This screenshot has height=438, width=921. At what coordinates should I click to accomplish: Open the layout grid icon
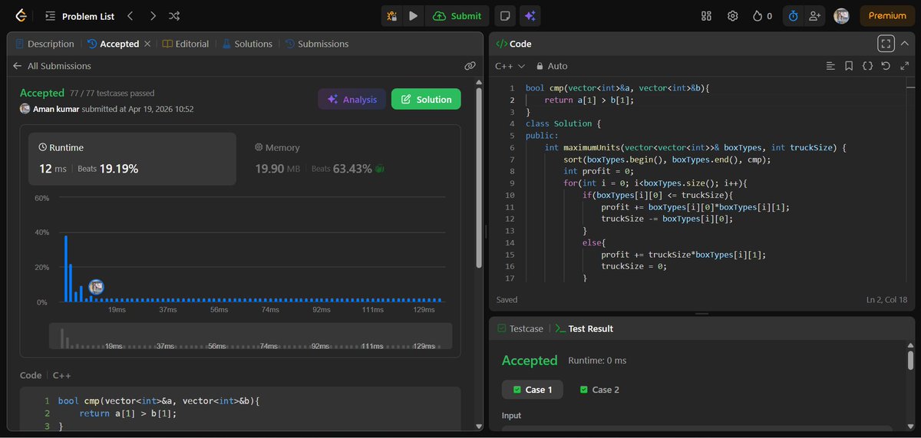707,16
